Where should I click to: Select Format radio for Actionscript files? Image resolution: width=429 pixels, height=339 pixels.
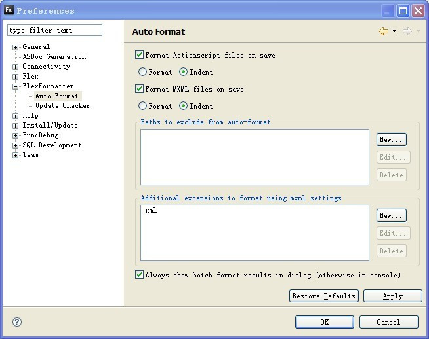click(142, 72)
